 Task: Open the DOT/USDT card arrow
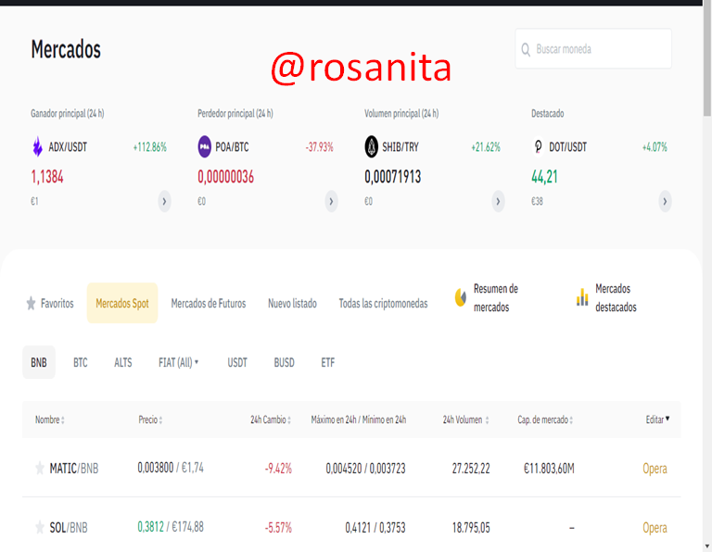[x=665, y=201]
